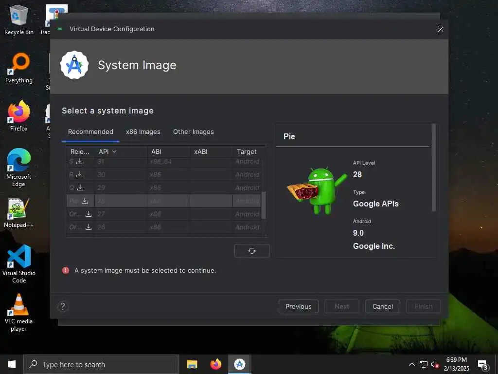Open Firefox desktop shortcut
The width and height of the screenshot is (498, 374).
point(19,116)
